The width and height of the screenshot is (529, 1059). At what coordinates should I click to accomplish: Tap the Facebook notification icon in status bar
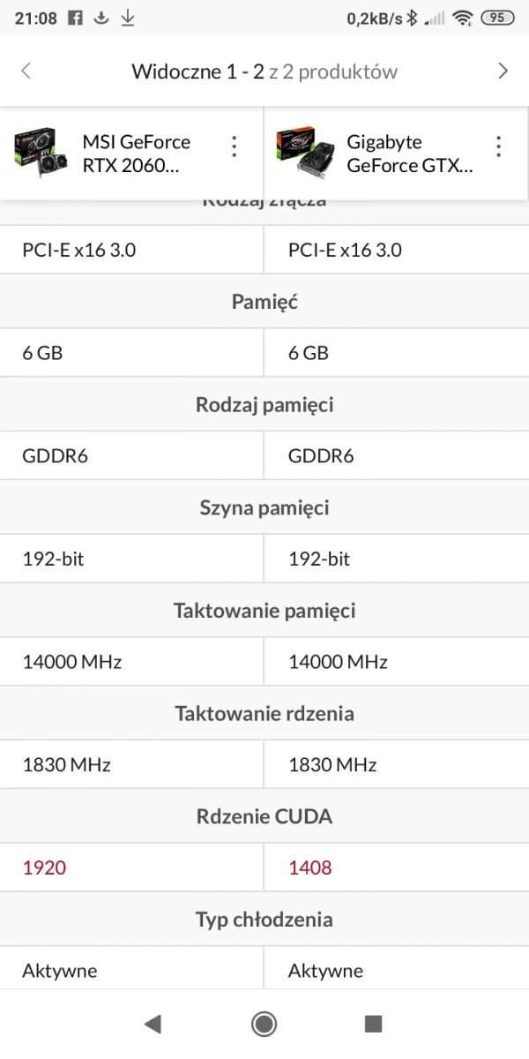pos(76,18)
